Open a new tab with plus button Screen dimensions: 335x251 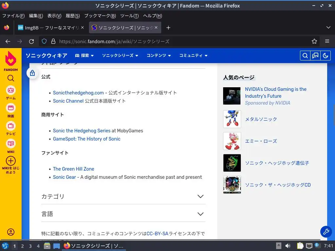pyautogui.click(x=168, y=28)
